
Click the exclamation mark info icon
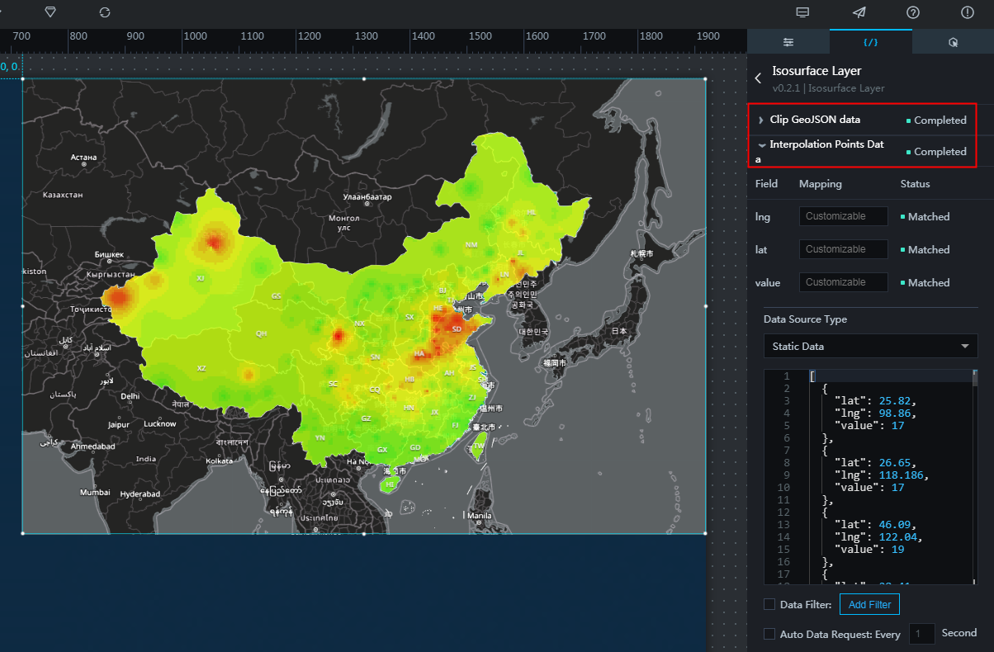click(968, 12)
